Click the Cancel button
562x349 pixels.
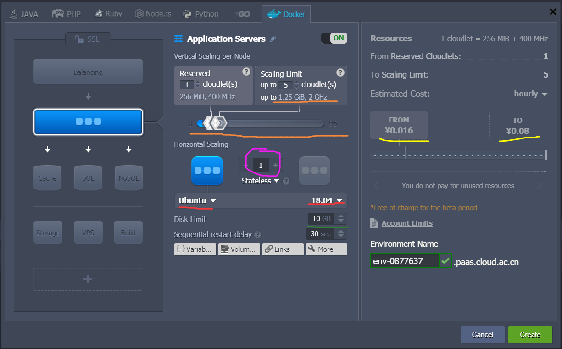coord(483,335)
